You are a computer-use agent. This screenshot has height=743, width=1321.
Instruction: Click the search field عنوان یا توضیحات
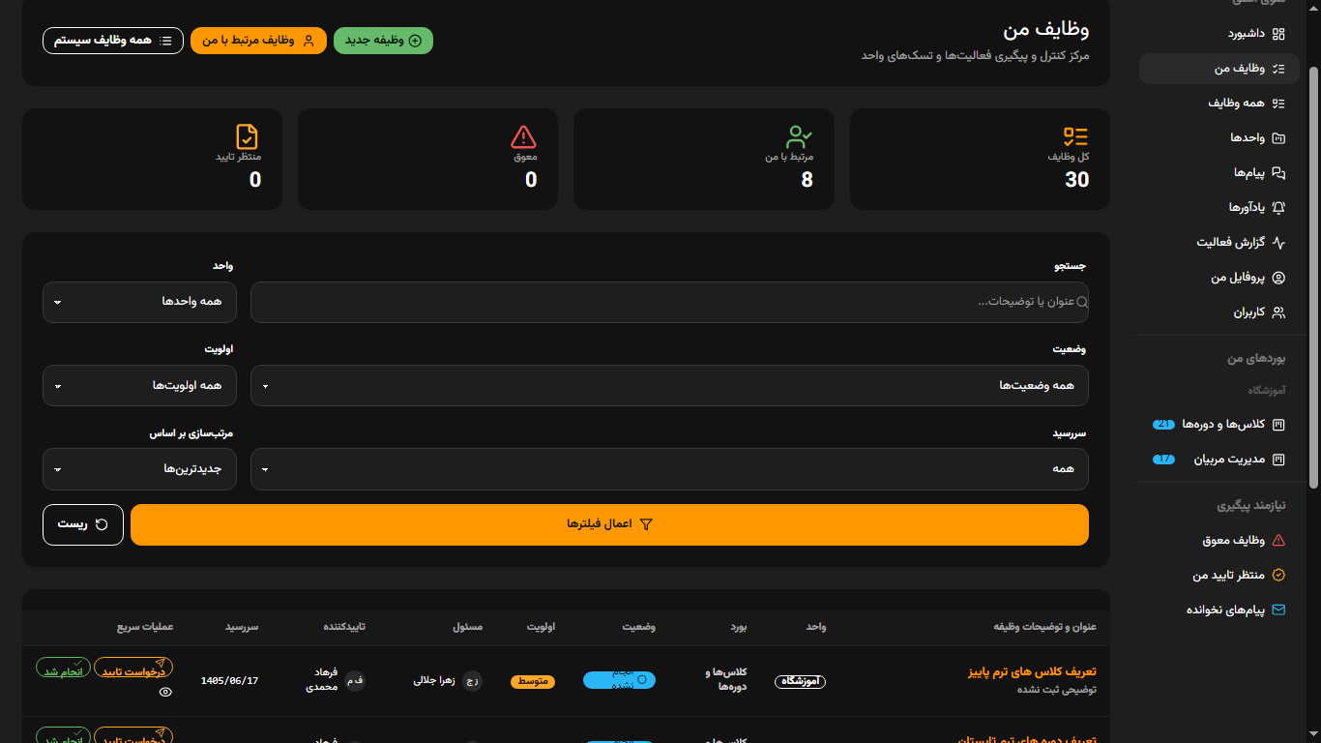669,302
